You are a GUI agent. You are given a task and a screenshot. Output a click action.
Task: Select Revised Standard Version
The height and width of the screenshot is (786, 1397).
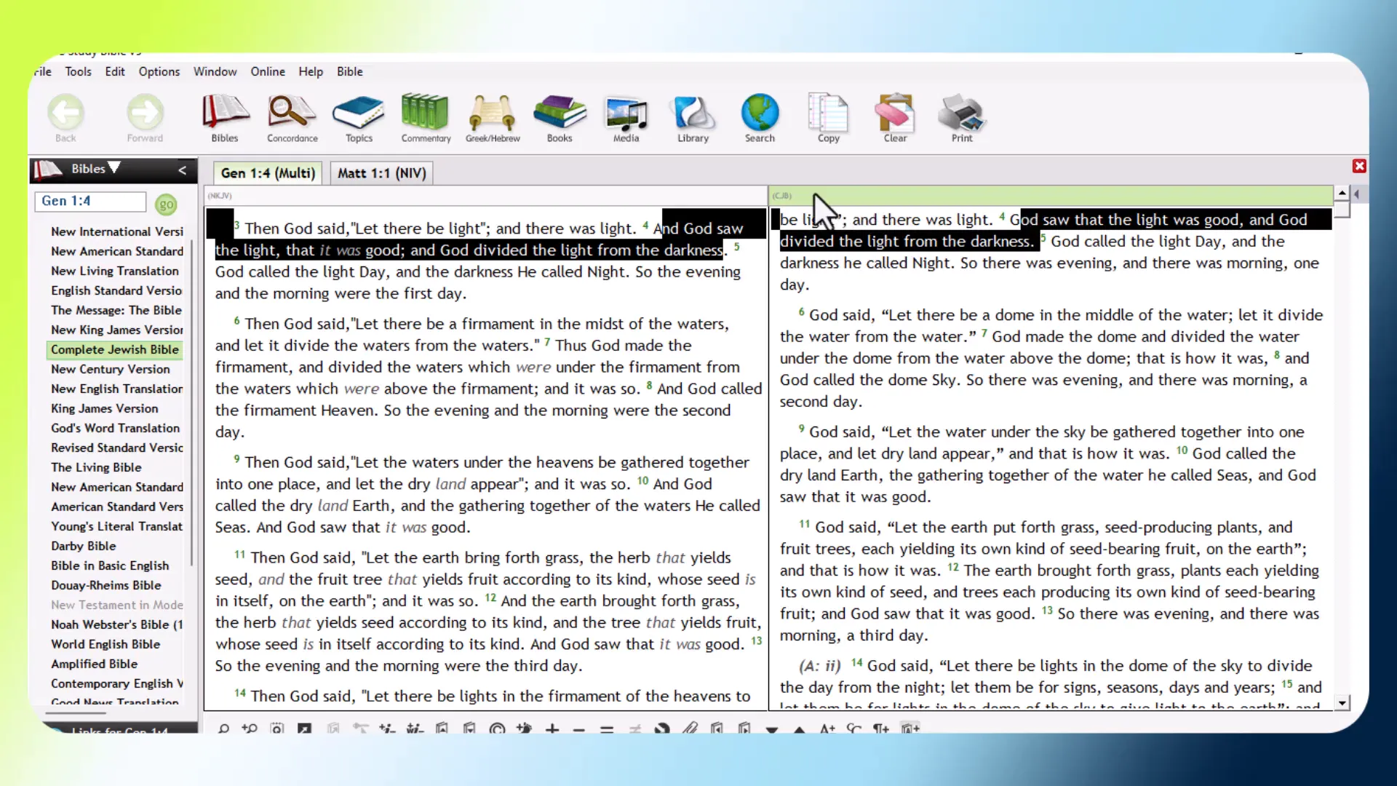pyautogui.click(x=116, y=448)
